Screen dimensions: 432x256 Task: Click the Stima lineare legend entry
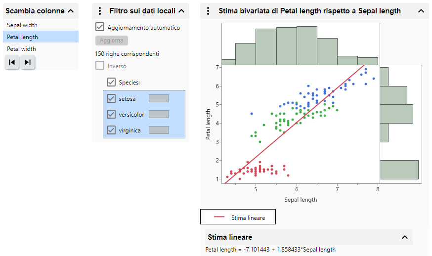pyautogui.click(x=238, y=217)
